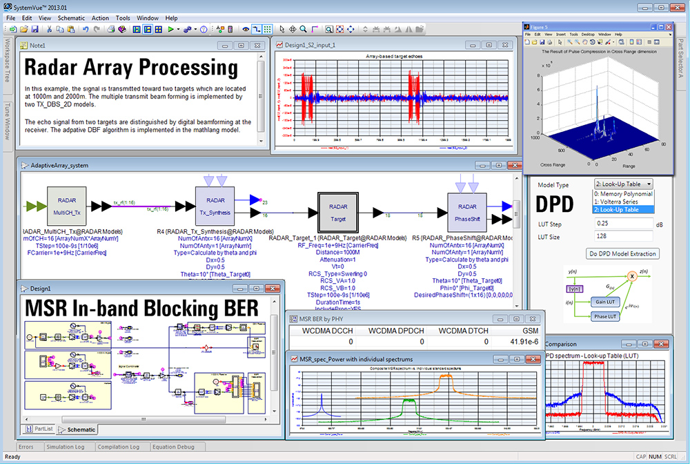Switch to the Simulation Log tab
The height and width of the screenshot is (464, 690).
coord(65,447)
